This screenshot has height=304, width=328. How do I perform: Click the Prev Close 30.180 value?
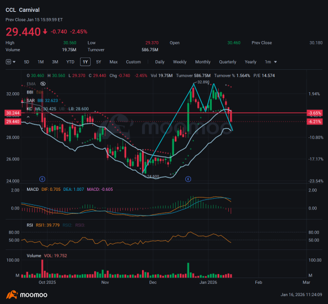point(316,43)
